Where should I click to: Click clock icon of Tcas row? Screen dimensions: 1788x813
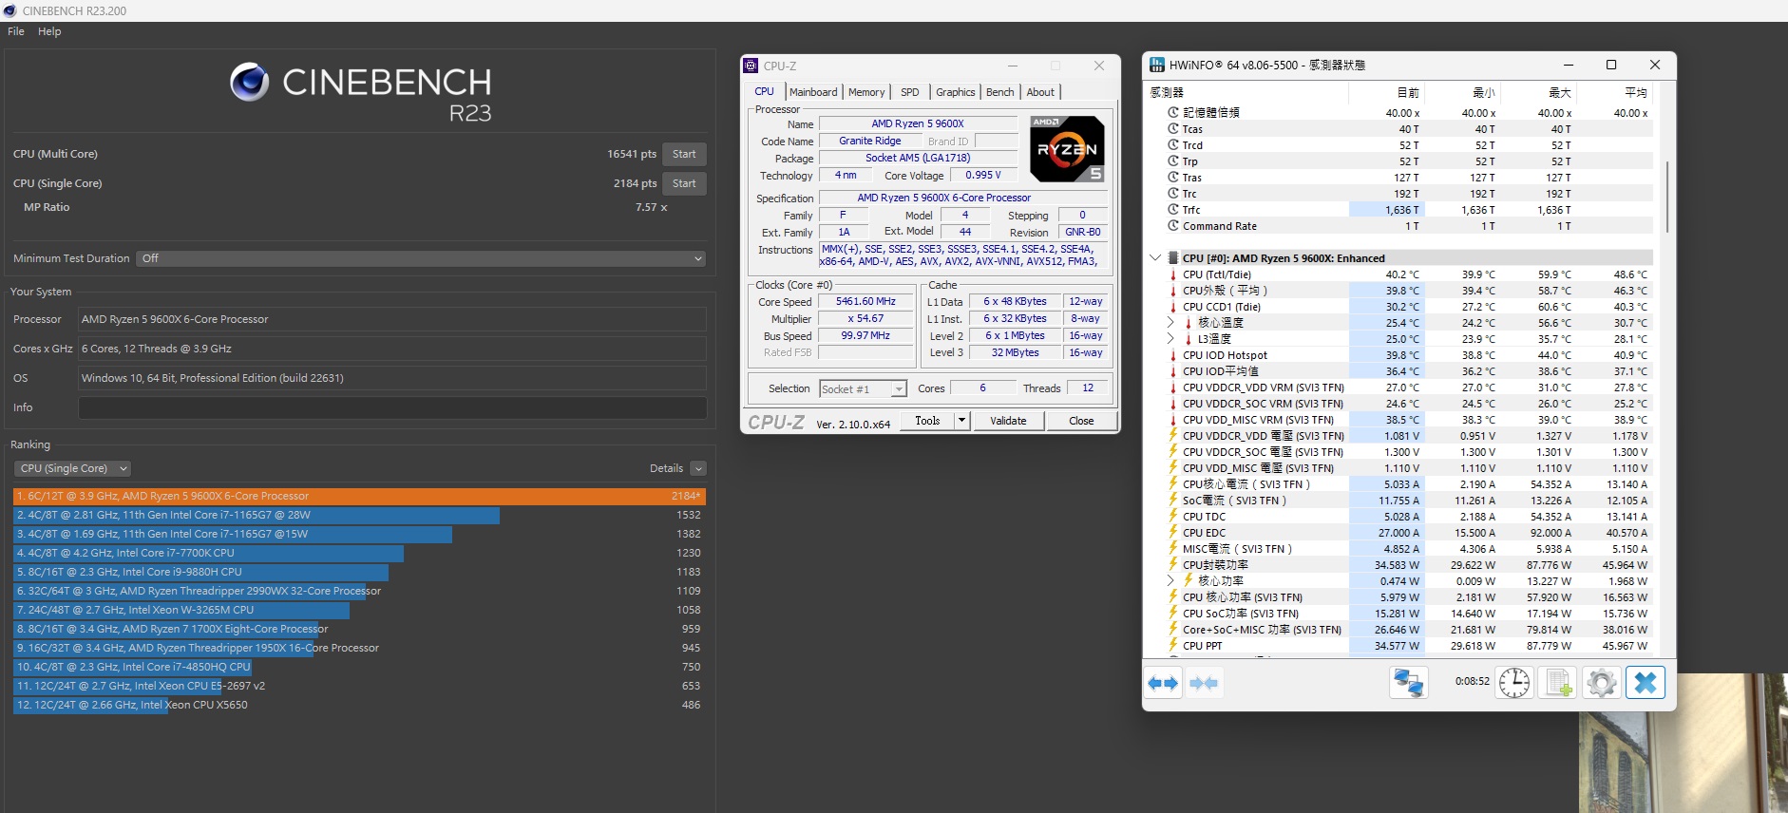click(1173, 129)
